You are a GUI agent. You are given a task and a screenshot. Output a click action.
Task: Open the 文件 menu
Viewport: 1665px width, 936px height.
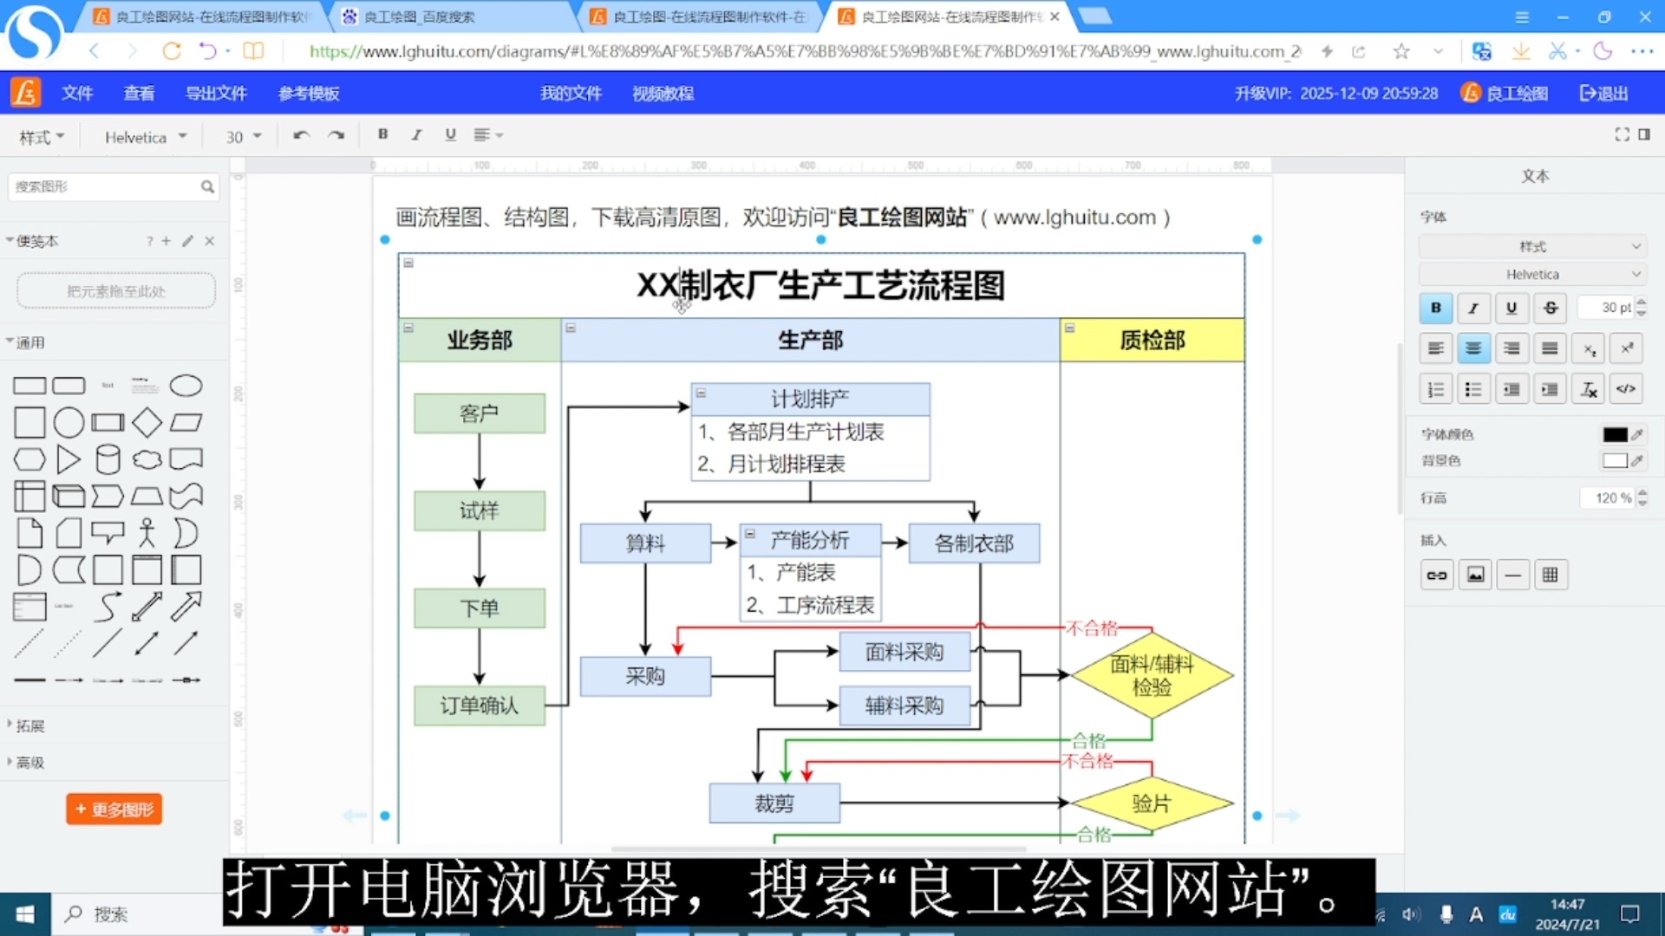(76, 93)
